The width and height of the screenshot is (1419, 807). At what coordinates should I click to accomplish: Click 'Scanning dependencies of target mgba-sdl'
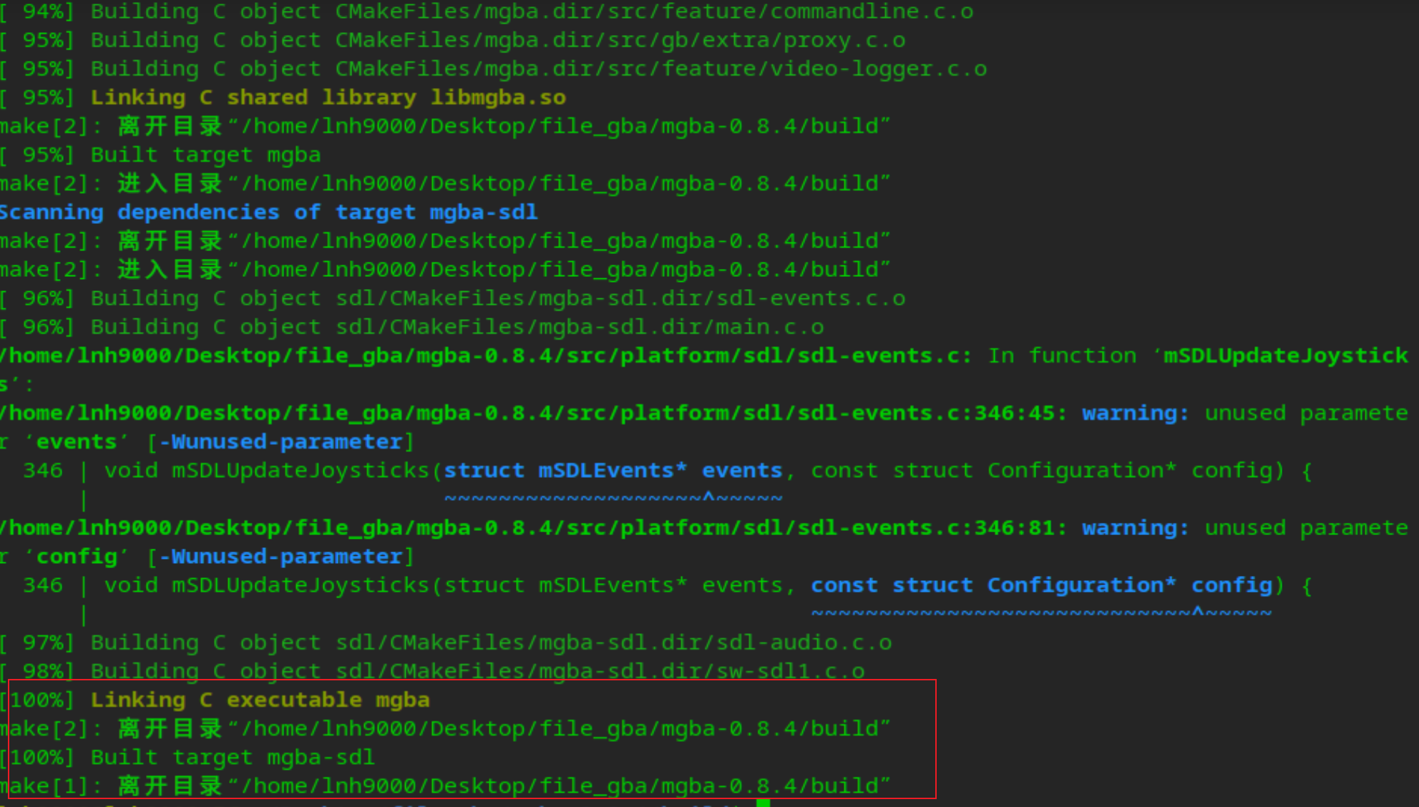(268, 212)
